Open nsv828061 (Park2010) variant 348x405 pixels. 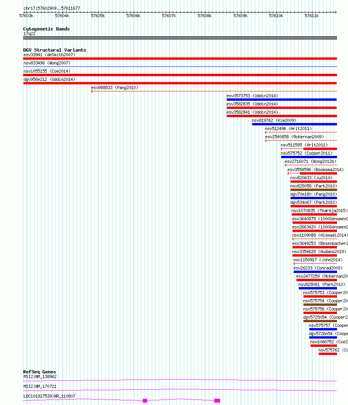pos(322,285)
